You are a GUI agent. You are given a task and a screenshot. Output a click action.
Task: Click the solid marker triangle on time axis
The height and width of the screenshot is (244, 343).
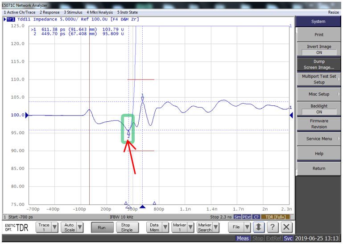pyautogui.click(x=142, y=207)
